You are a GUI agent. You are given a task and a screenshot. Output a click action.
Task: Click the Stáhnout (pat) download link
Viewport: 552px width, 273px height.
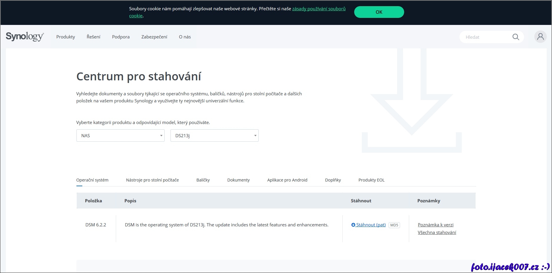point(370,225)
